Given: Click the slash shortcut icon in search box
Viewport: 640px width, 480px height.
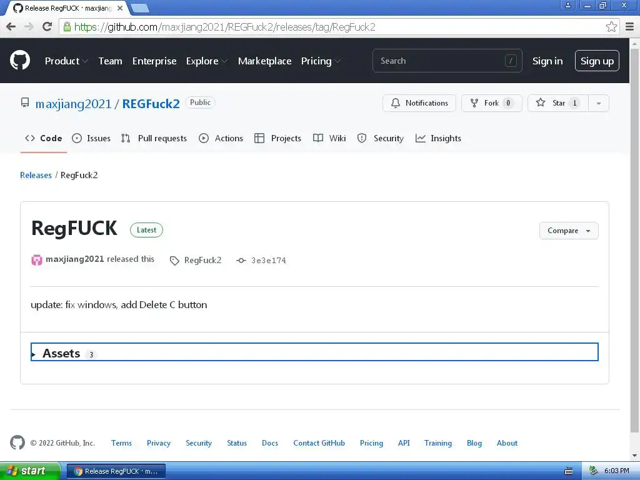Looking at the screenshot, I should (511, 61).
